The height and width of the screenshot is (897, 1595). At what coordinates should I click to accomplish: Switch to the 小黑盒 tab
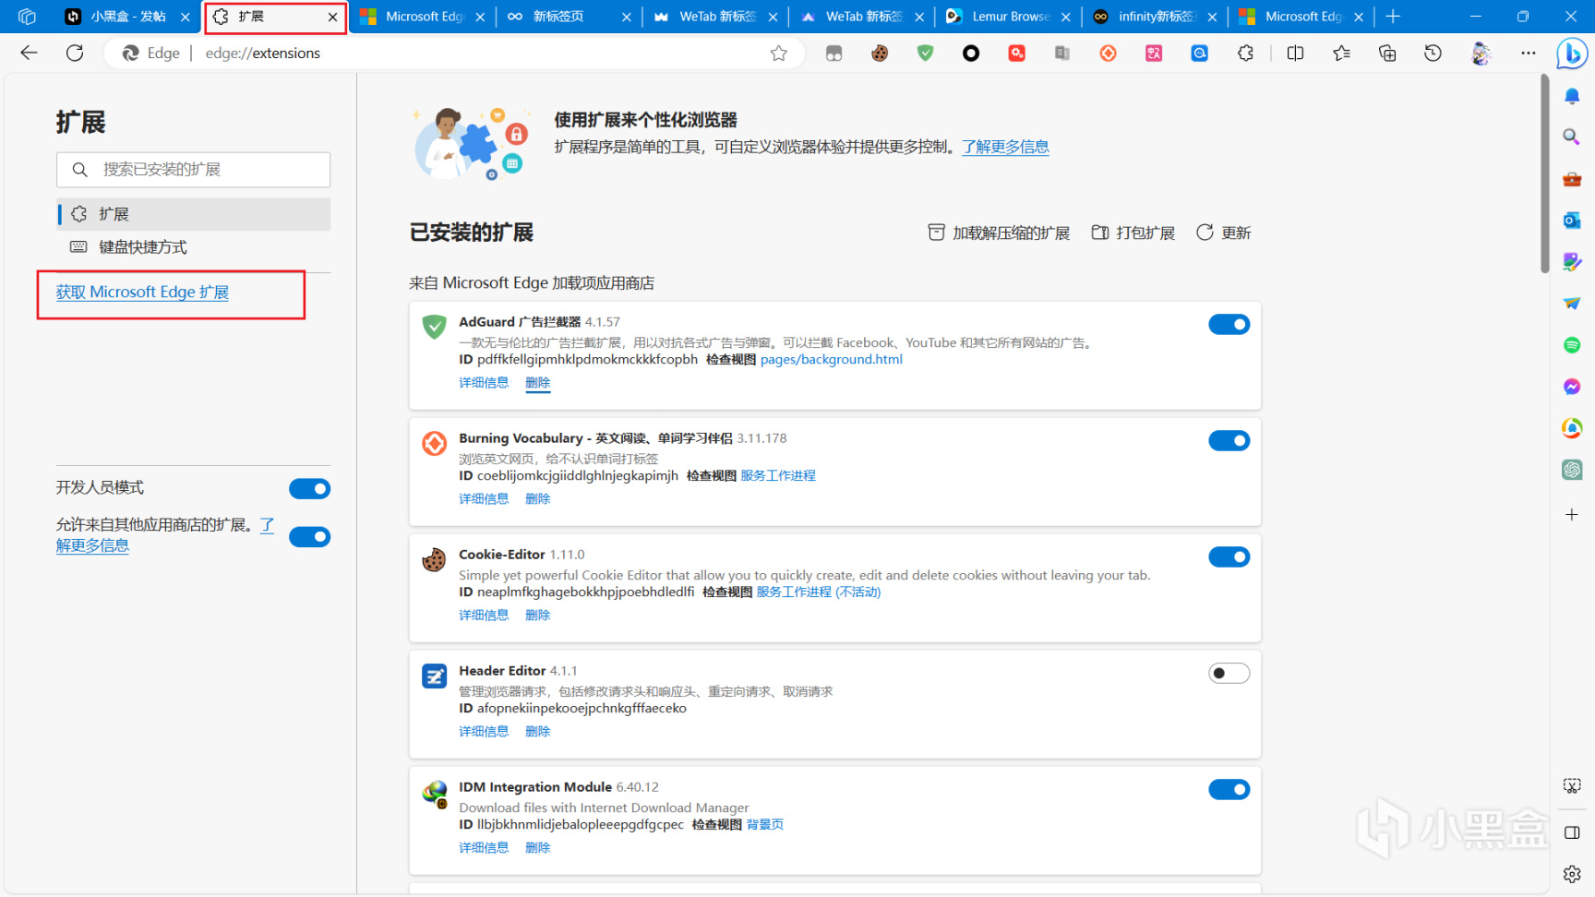tap(127, 17)
